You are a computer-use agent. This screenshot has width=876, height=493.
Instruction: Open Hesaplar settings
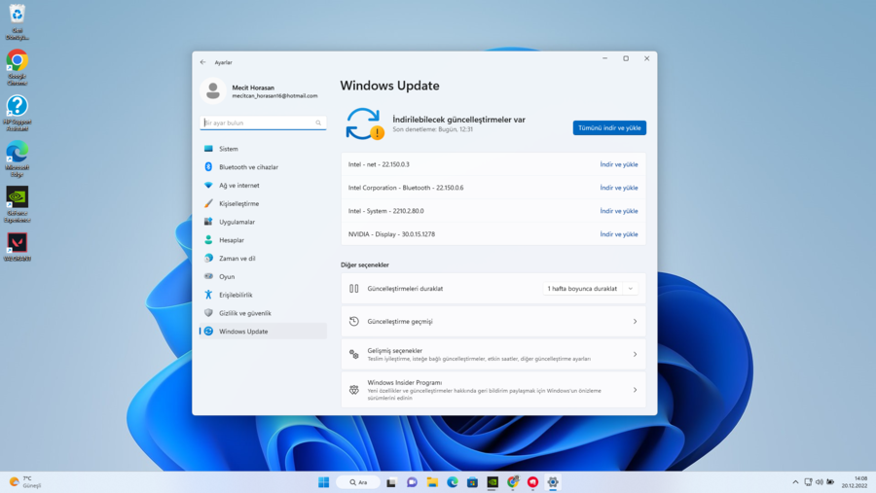coord(263,240)
